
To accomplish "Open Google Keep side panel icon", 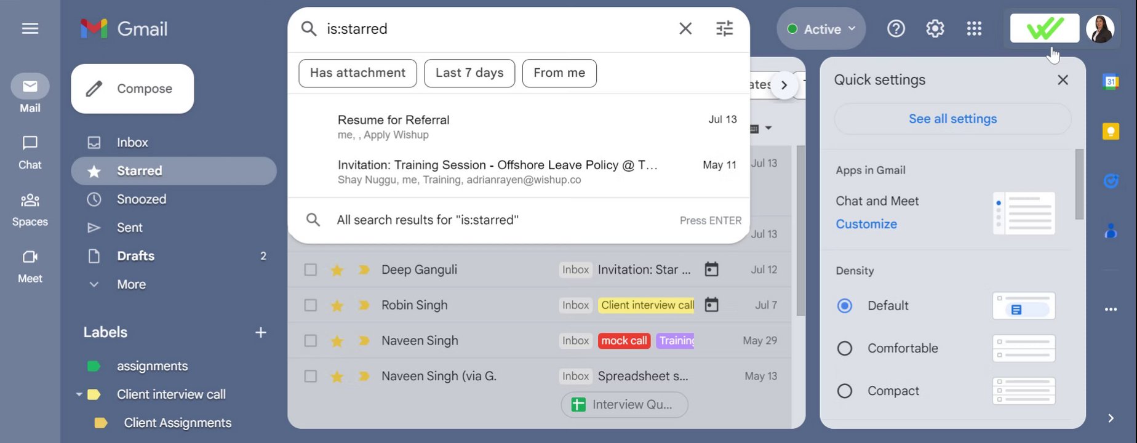I will 1111,131.
